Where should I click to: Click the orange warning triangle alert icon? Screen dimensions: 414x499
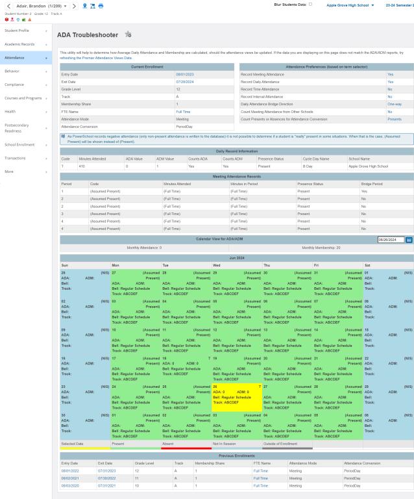coord(30,19)
